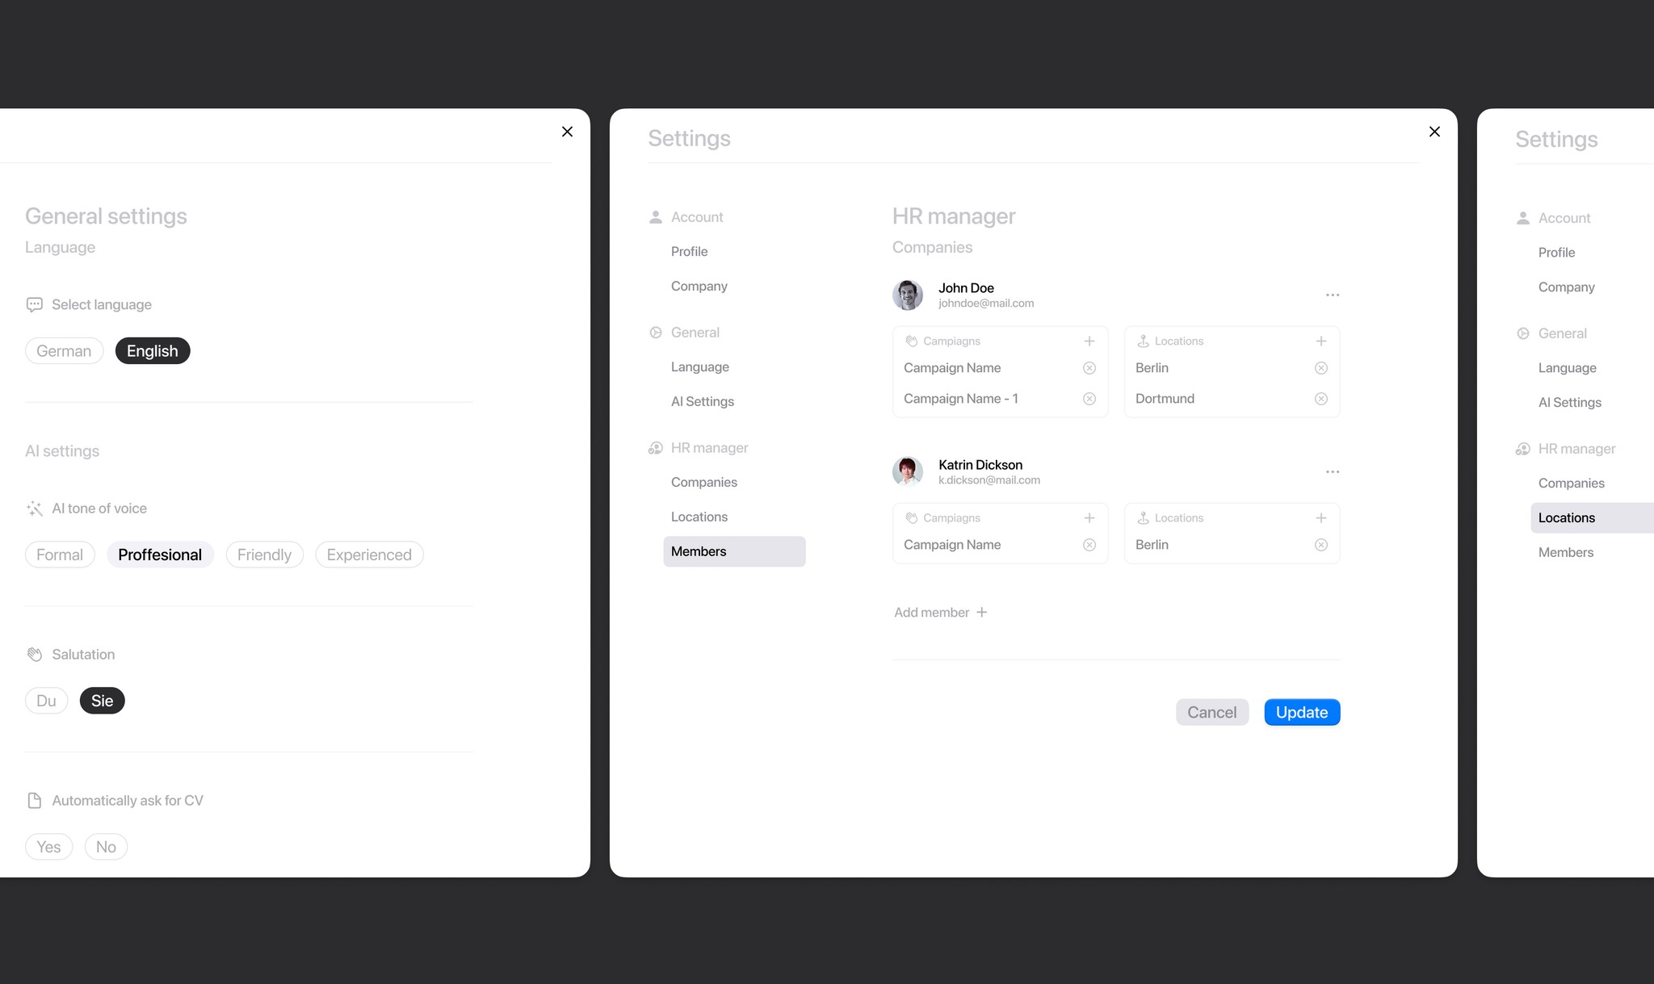Go to AI Settings in middle sidebar
This screenshot has width=1654, height=984.
click(x=702, y=402)
